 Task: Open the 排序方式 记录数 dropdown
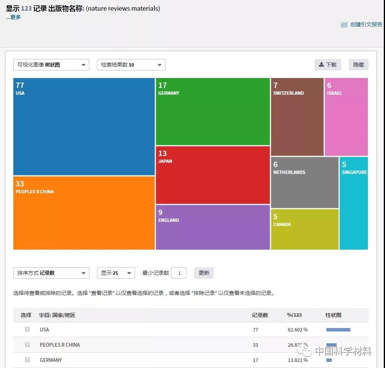pos(51,273)
